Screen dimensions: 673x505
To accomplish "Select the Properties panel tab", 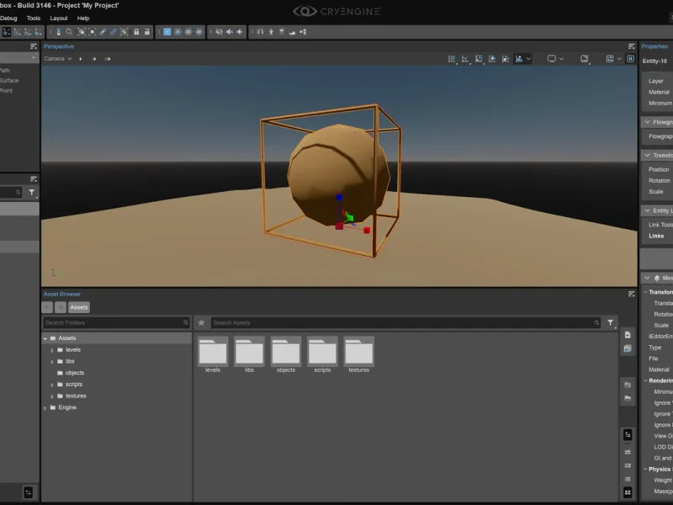I will 654,46.
